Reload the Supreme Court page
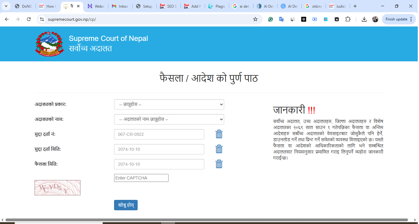 [x=29, y=19]
